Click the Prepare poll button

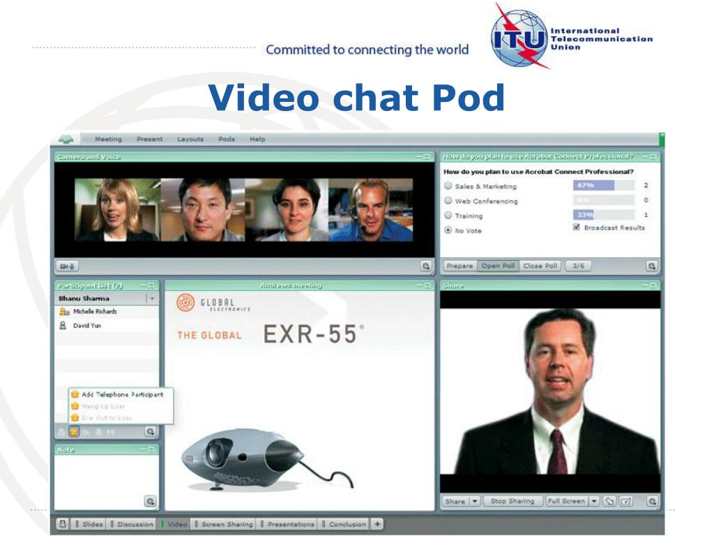coord(459,266)
